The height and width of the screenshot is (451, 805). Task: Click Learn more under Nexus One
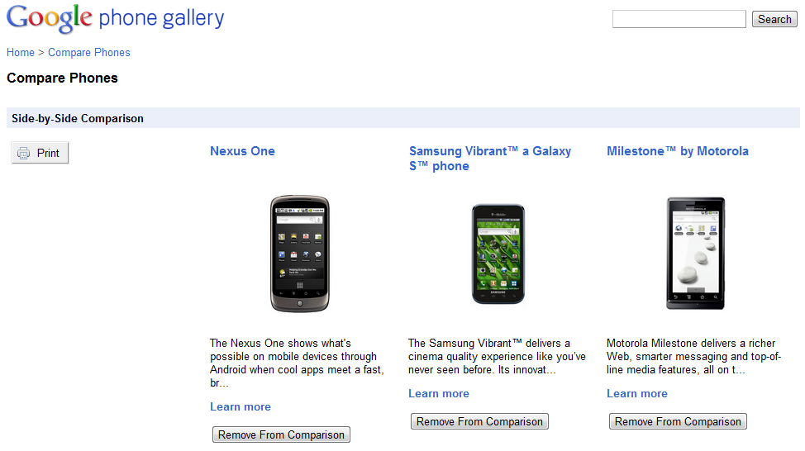click(241, 406)
